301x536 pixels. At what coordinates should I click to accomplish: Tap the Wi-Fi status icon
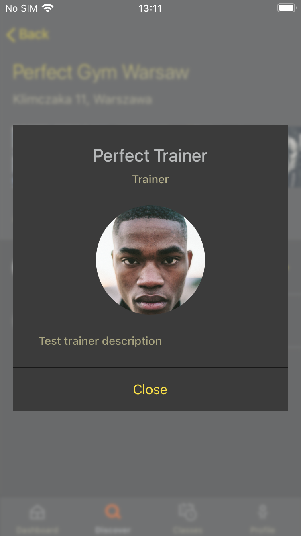click(x=48, y=8)
